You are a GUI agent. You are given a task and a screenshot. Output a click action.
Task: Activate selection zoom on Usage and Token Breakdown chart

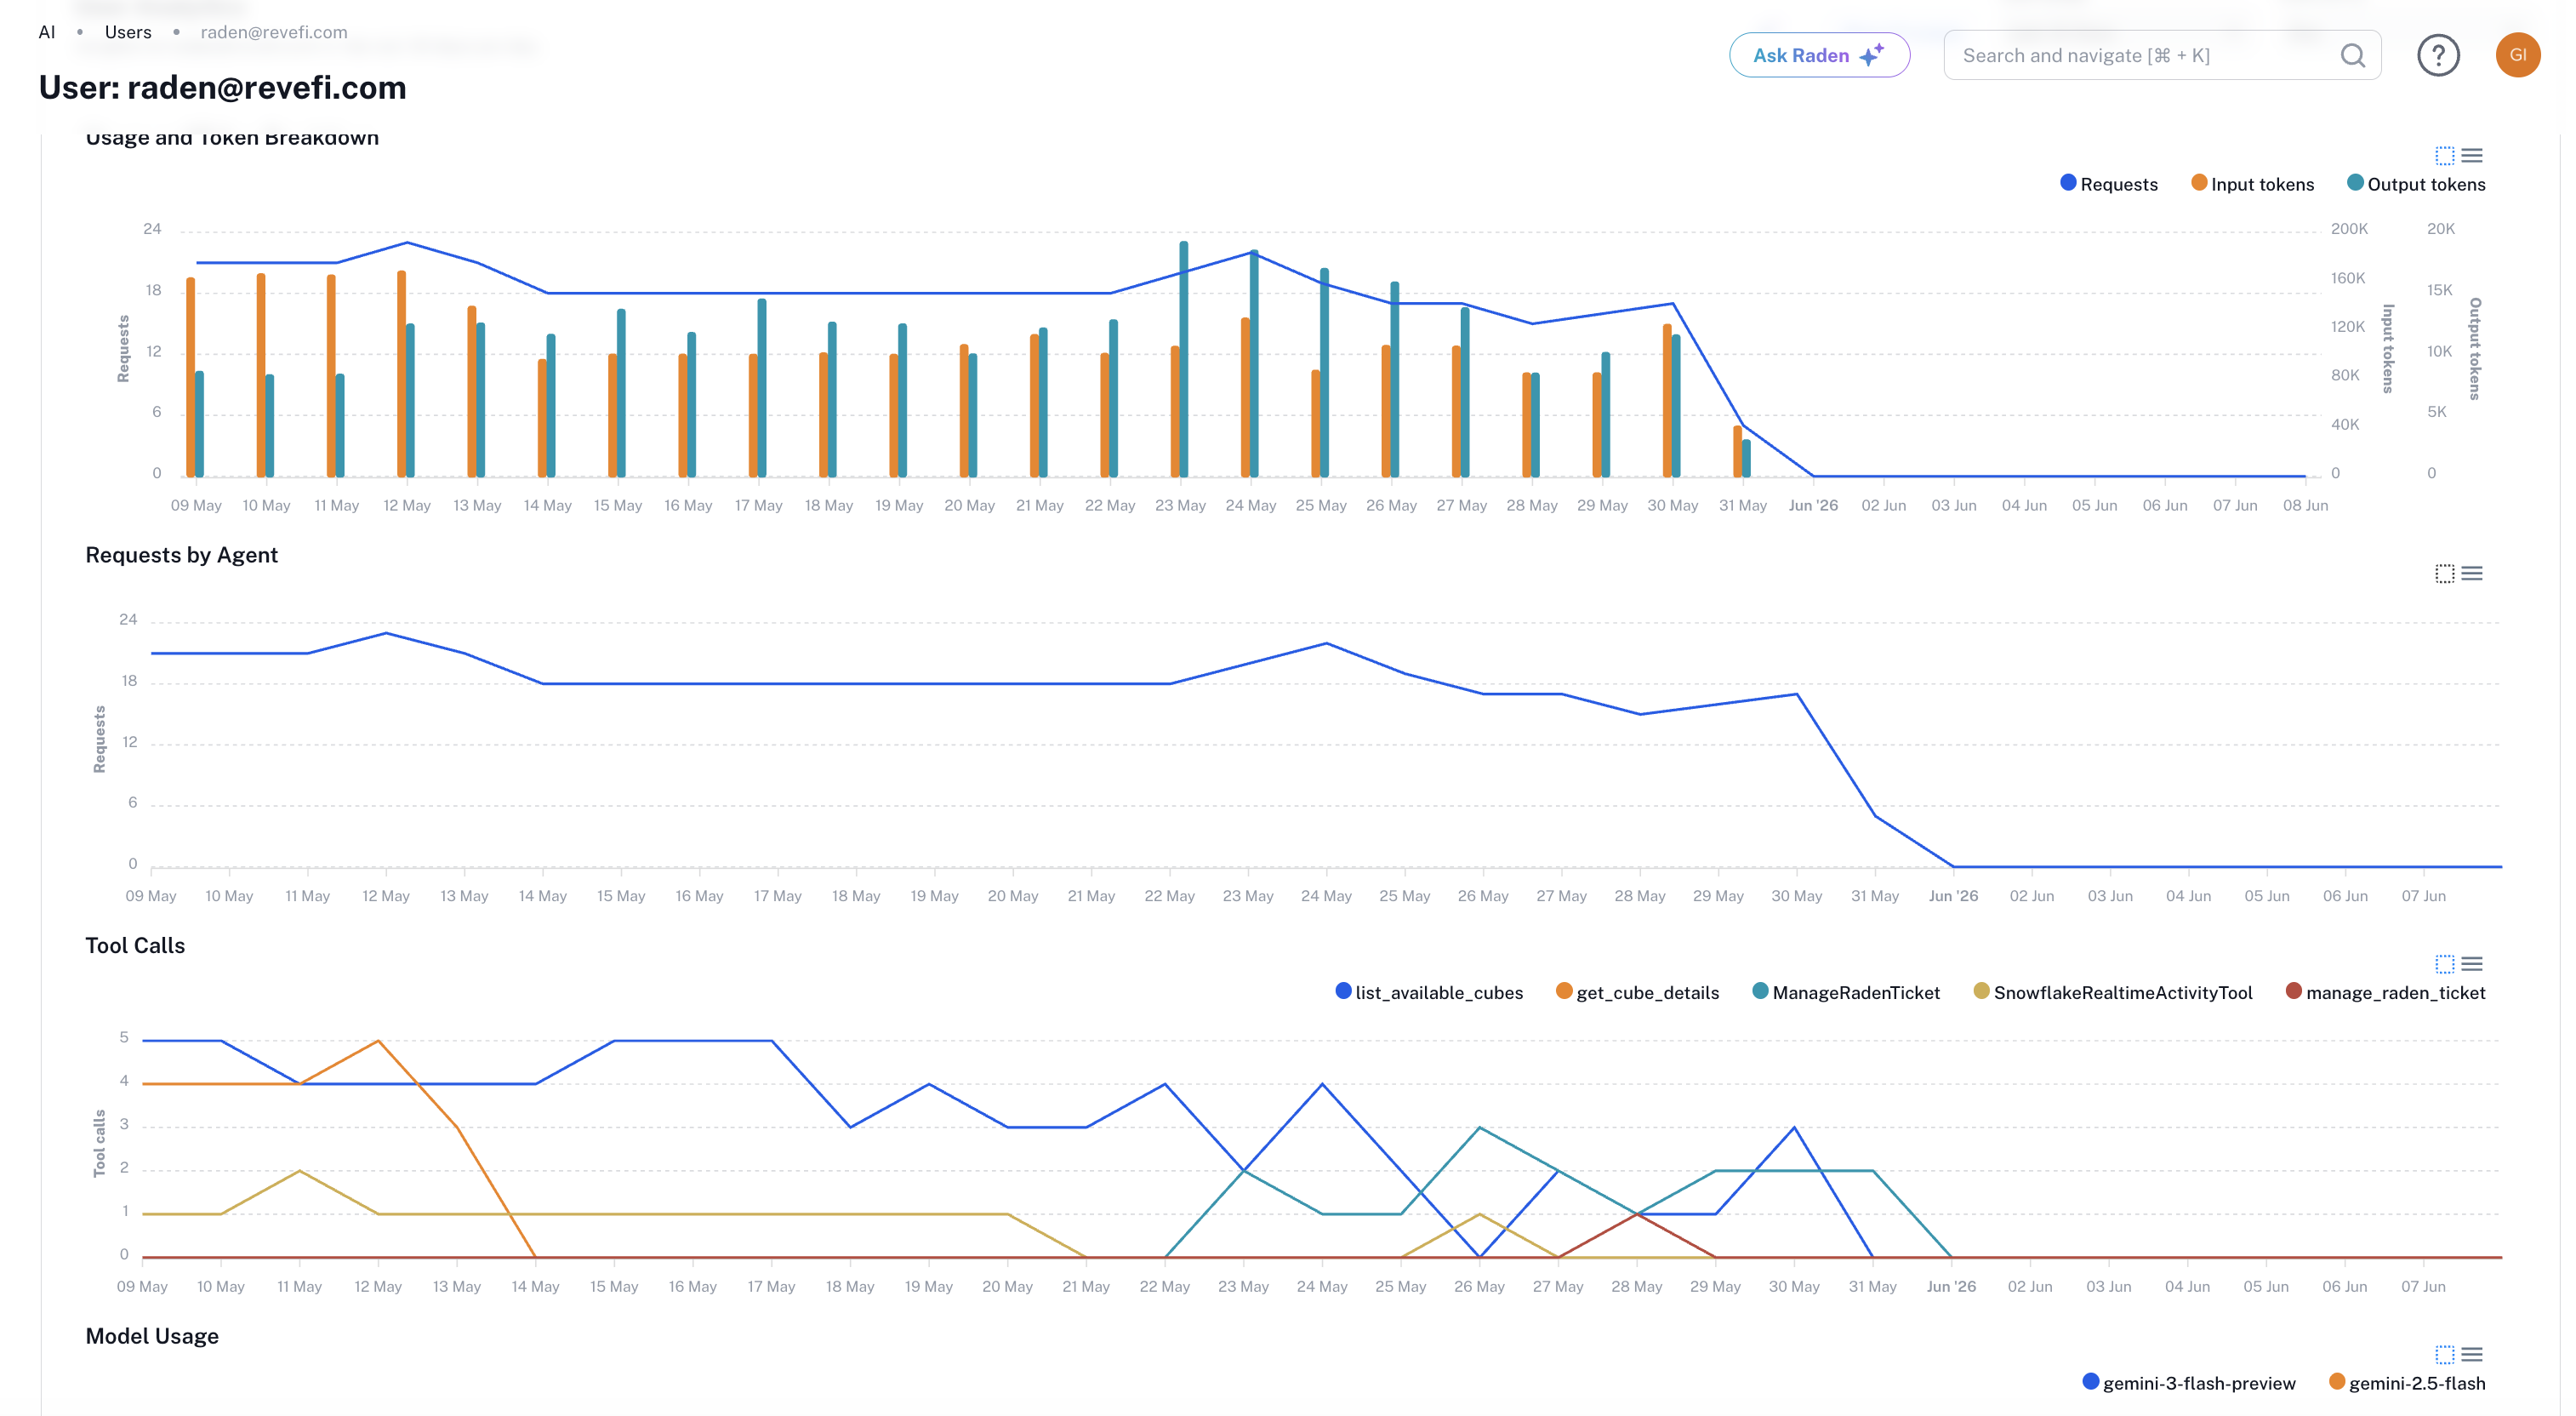(2444, 155)
